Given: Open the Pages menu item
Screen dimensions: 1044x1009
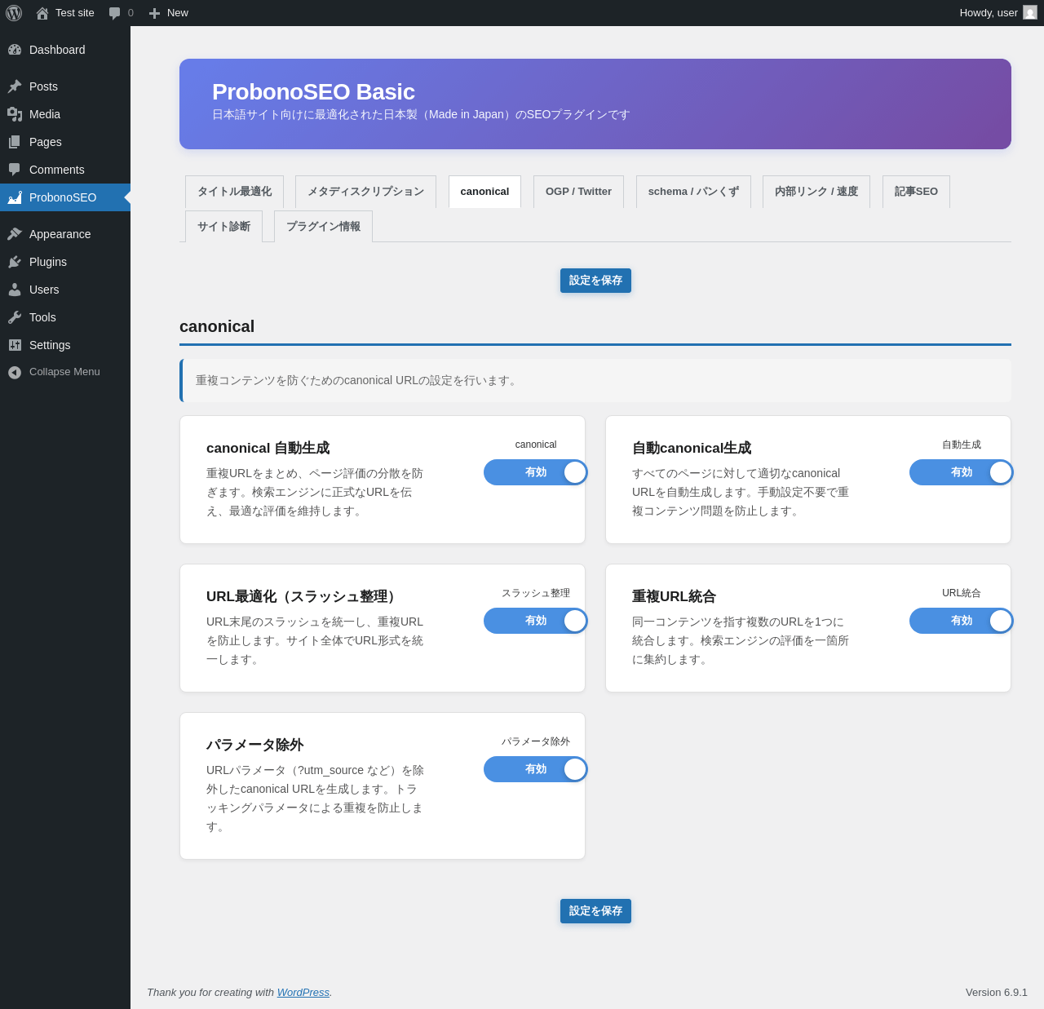Looking at the screenshot, I should click(x=65, y=142).
